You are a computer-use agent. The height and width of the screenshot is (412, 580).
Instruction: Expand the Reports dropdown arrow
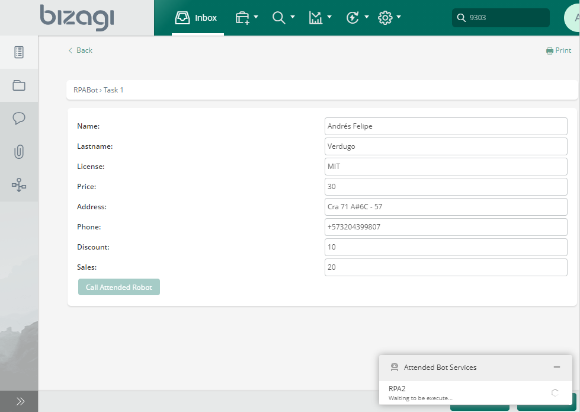pos(329,17)
